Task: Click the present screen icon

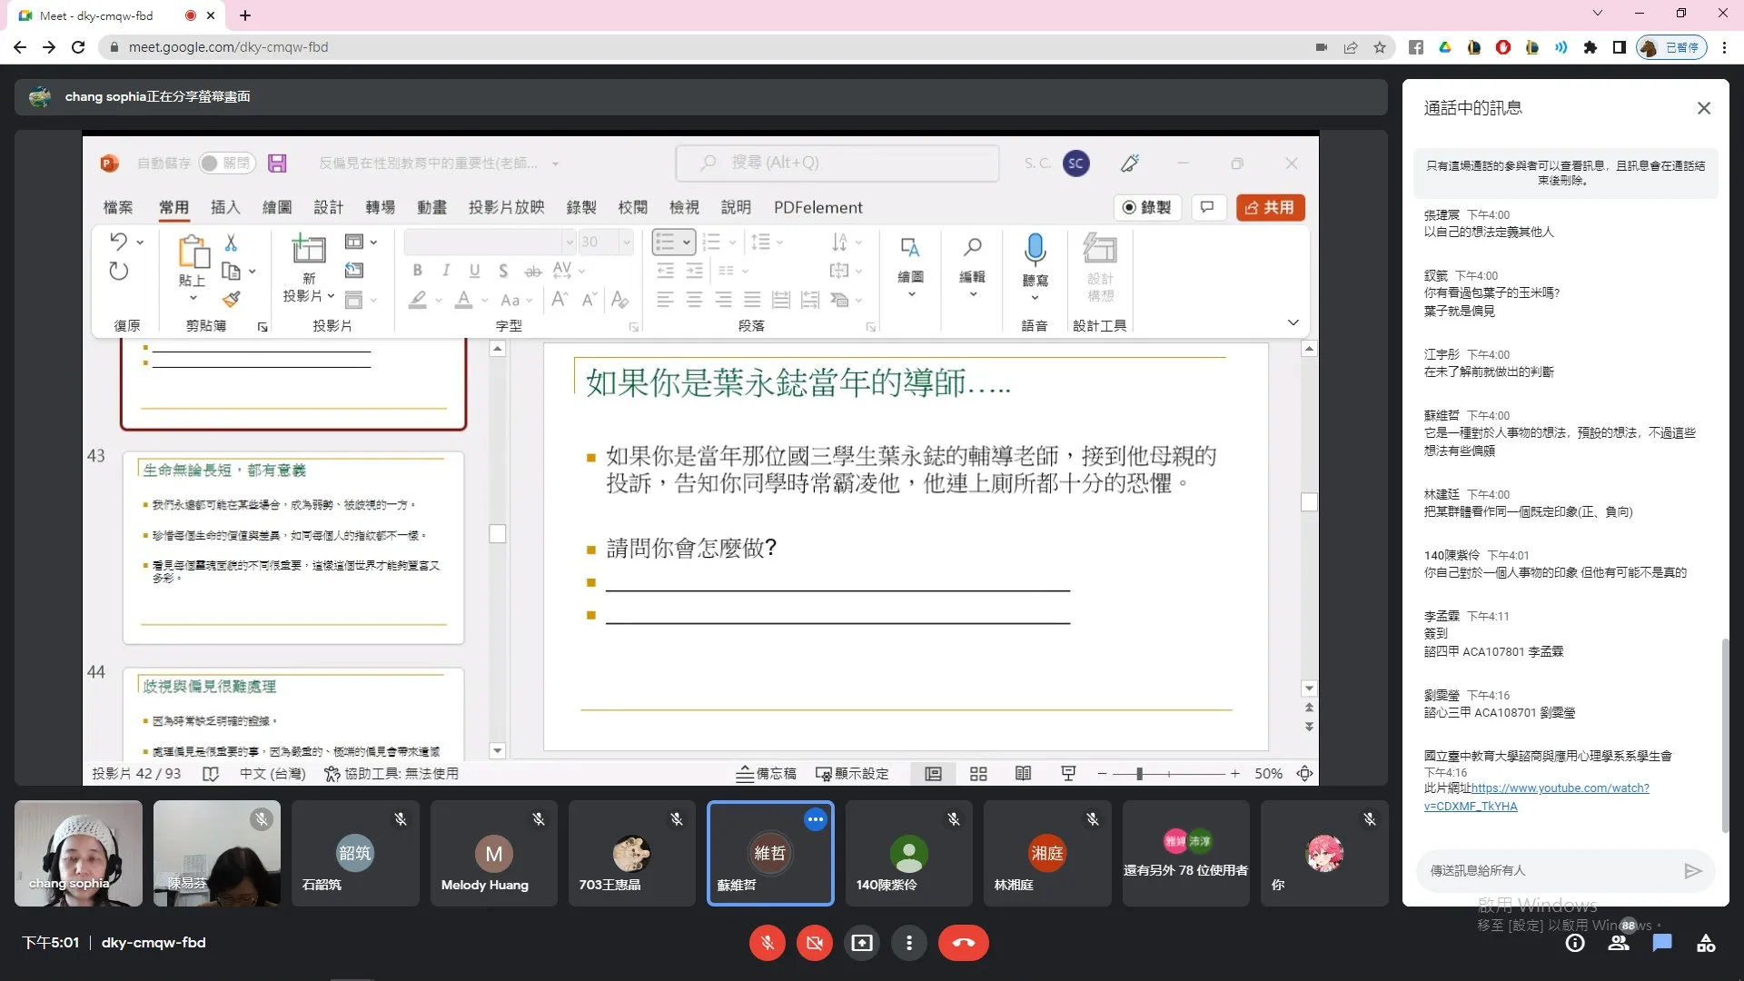Action: [862, 943]
